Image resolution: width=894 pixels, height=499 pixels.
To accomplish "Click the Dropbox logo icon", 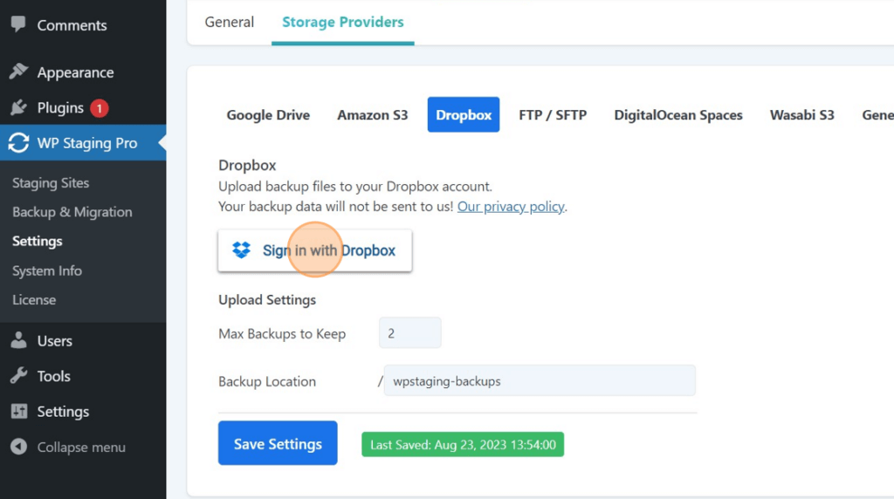I will click(x=241, y=250).
